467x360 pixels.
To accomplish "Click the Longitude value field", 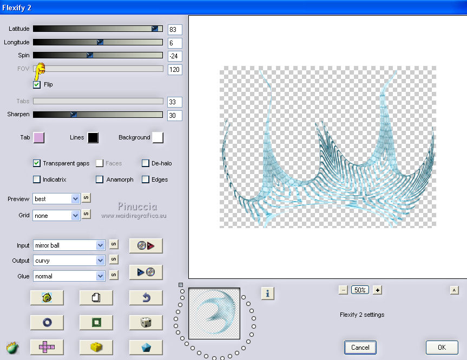I will click(175, 43).
